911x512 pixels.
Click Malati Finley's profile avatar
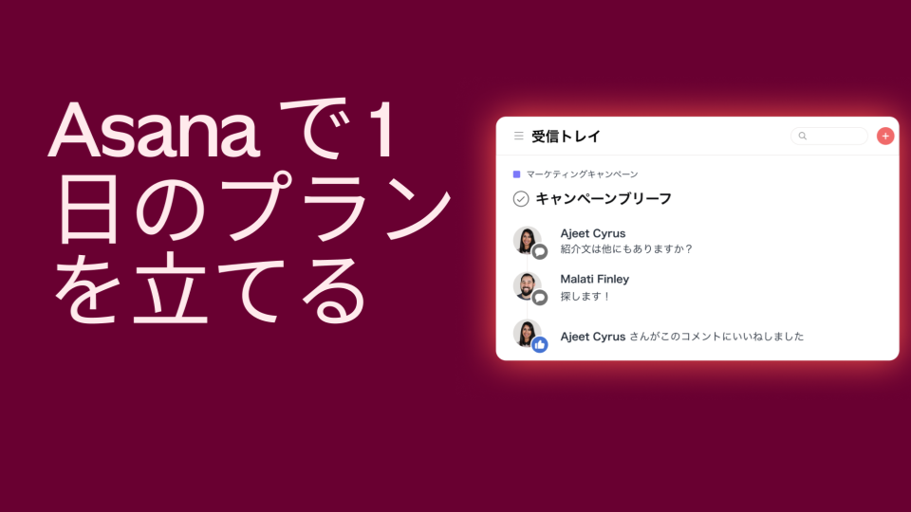(x=527, y=285)
